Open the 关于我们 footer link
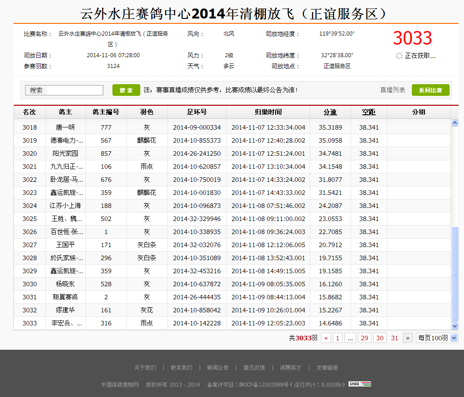The width and height of the screenshot is (464, 397). click(145, 368)
